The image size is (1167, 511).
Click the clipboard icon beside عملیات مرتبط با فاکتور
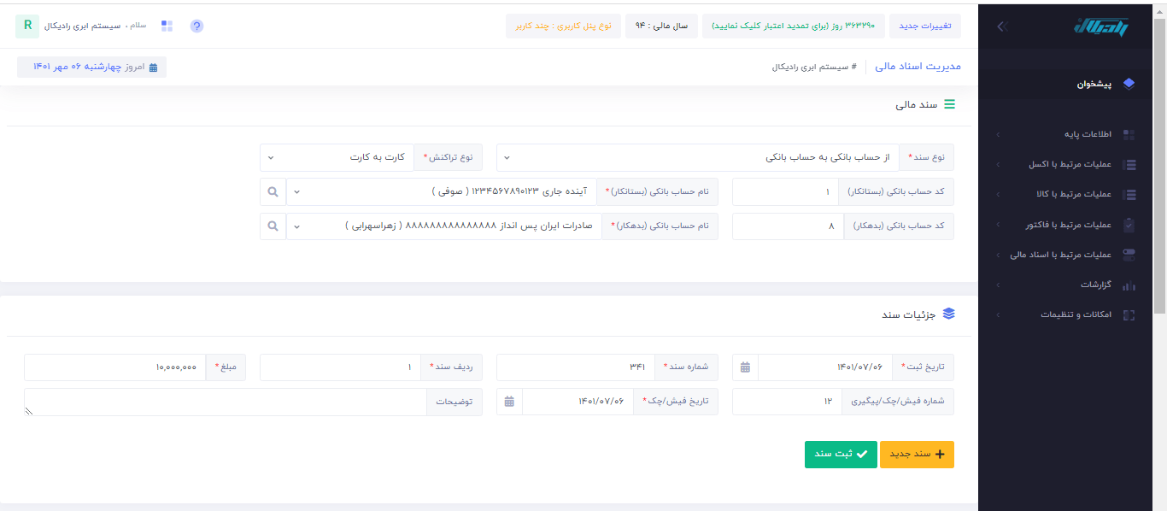click(x=1129, y=225)
